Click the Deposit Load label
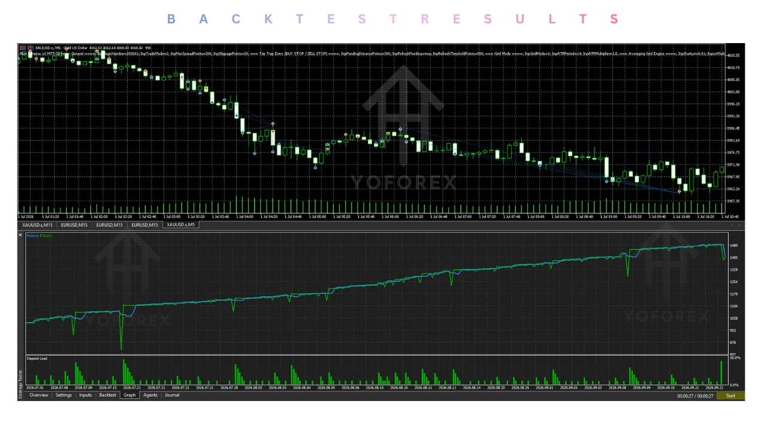Image resolution: width=767 pixels, height=431 pixels. pyautogui.click(x=37, y=359)
